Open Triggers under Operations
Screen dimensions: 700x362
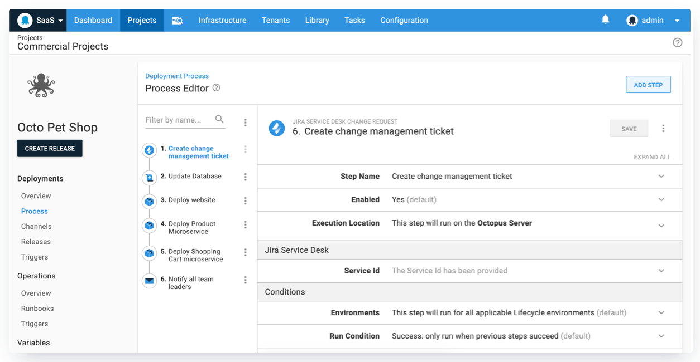(35, 324)
